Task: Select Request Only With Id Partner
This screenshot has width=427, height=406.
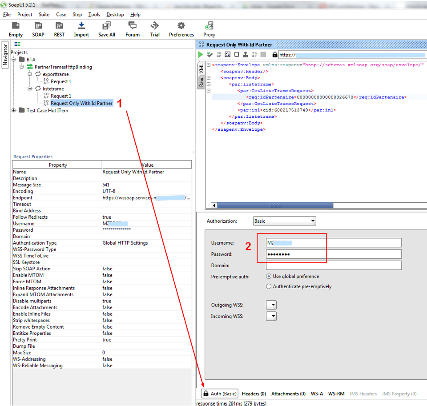Action: tap(81, 103)
